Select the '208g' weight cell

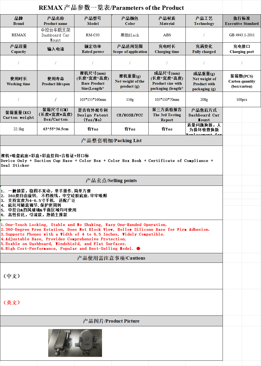point(204,100)
